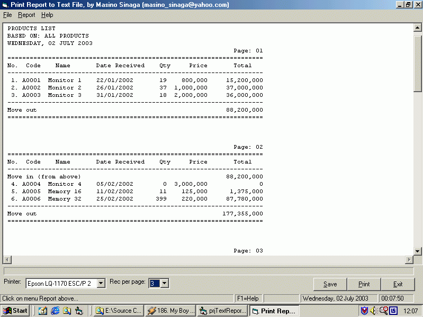
Task: Click 'Move in (from above)' text
Action: [x=44, y=177]
